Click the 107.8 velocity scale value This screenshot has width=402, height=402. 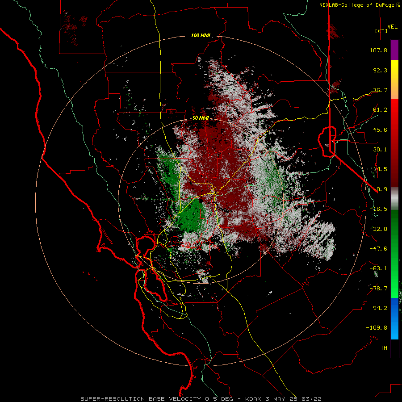click(x=378, y=50)
